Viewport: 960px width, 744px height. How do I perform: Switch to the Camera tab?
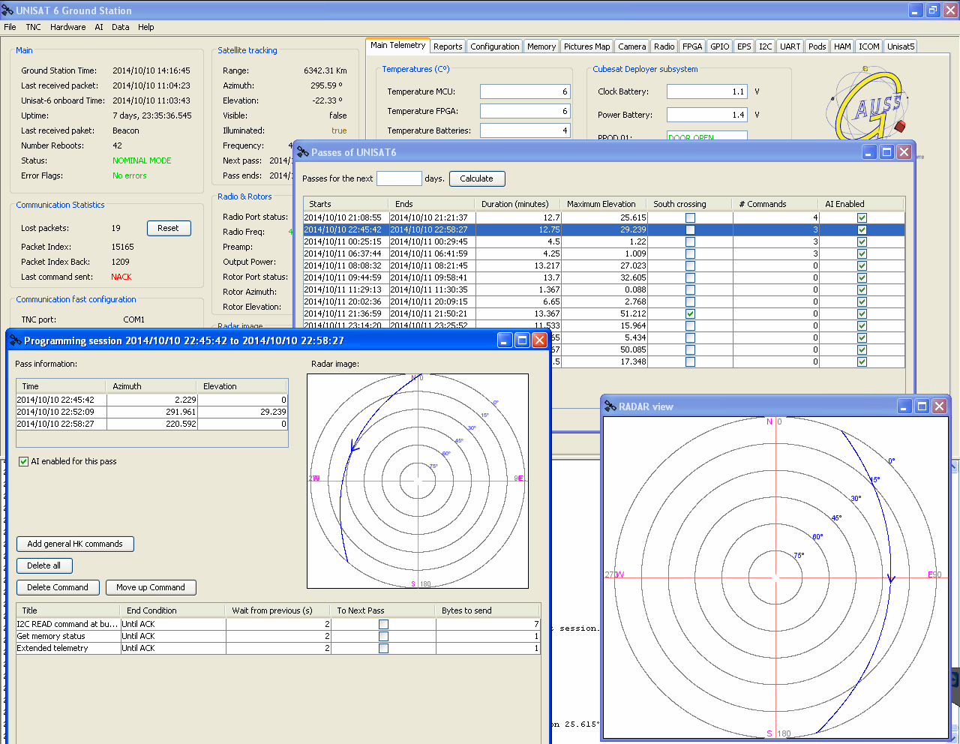pyautogui.click(x=631, y=46)
